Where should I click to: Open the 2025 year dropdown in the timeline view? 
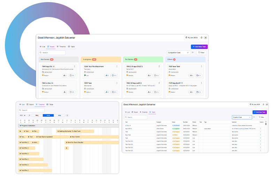22,115
